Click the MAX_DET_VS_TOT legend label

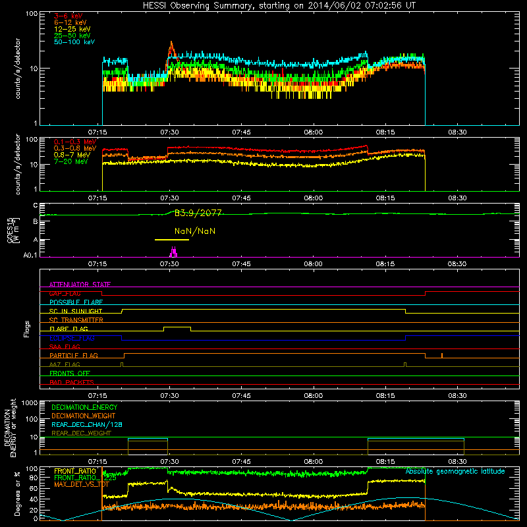coord(81,484)
